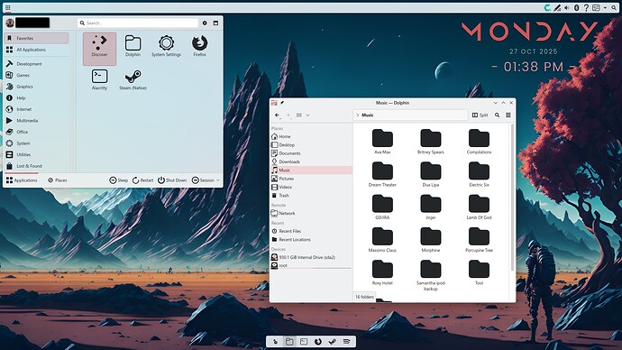Viewport: 622px width, 350px height.
Task: Go forward in Dolphin
Action: click(288, 115)
